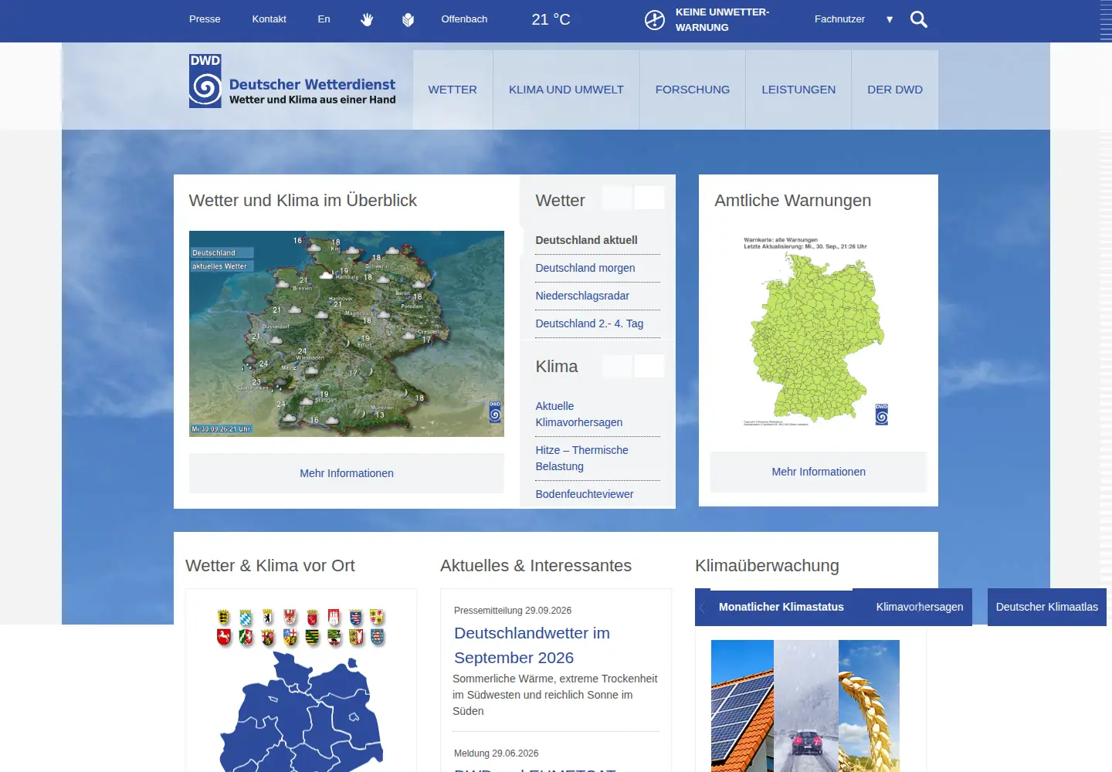The height and width of the screenshot is (772, 1112).
Task: Click the easy language (book reader) icon
Action: (x=408, y=19)
